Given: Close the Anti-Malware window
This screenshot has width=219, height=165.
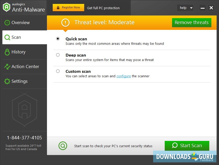Looking at the screenshot, I should [211, 8].
